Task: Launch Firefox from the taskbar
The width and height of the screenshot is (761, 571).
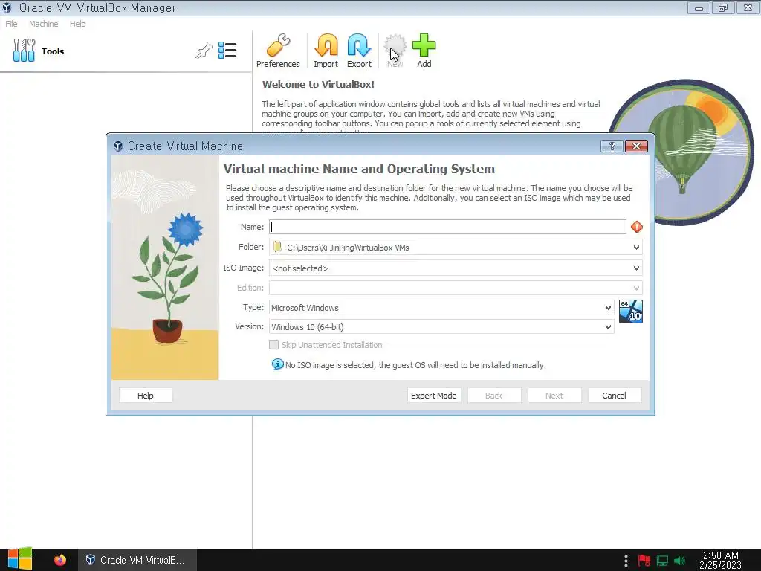Action: pos(60,560)
